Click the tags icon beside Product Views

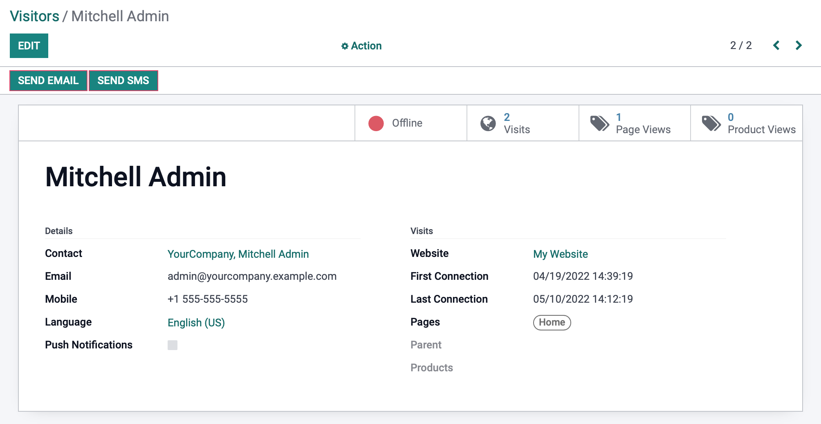tap(711, 123)
